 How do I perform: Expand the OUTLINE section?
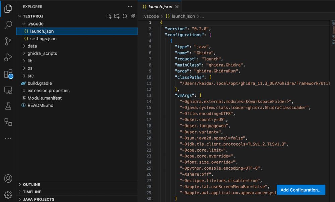point(77,185)
